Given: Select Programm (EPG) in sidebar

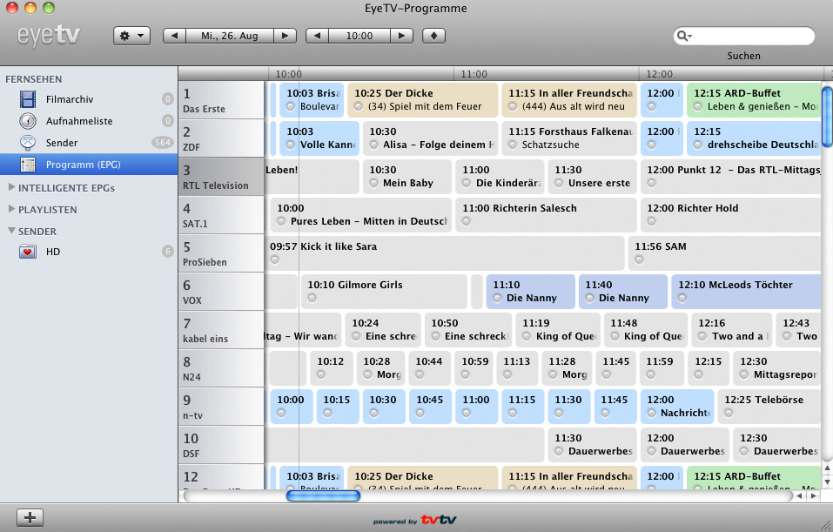Looking at the screenshot, I should [x=89, y=165].
